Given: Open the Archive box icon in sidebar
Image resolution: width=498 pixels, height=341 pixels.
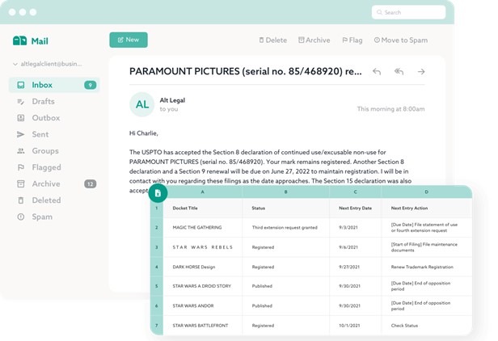Looking at the screenshot, I should pyautogui.click(x=21, y=184).
